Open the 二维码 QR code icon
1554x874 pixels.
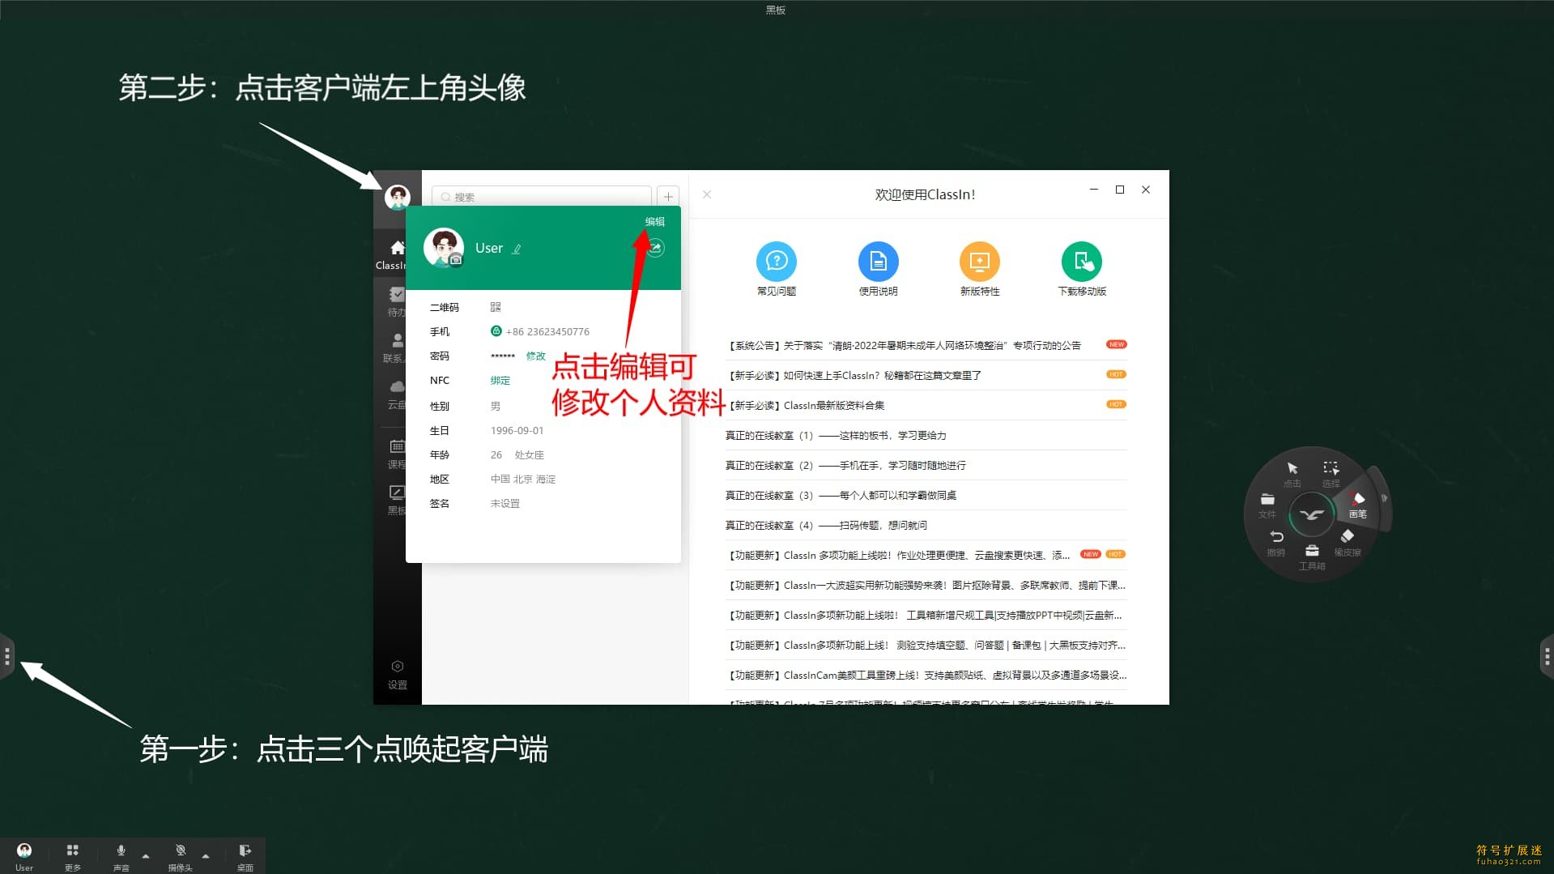[496, 307]
